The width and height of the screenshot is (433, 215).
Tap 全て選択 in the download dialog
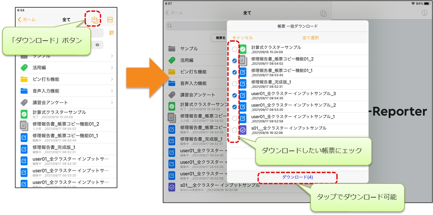(x=310, y=38)
